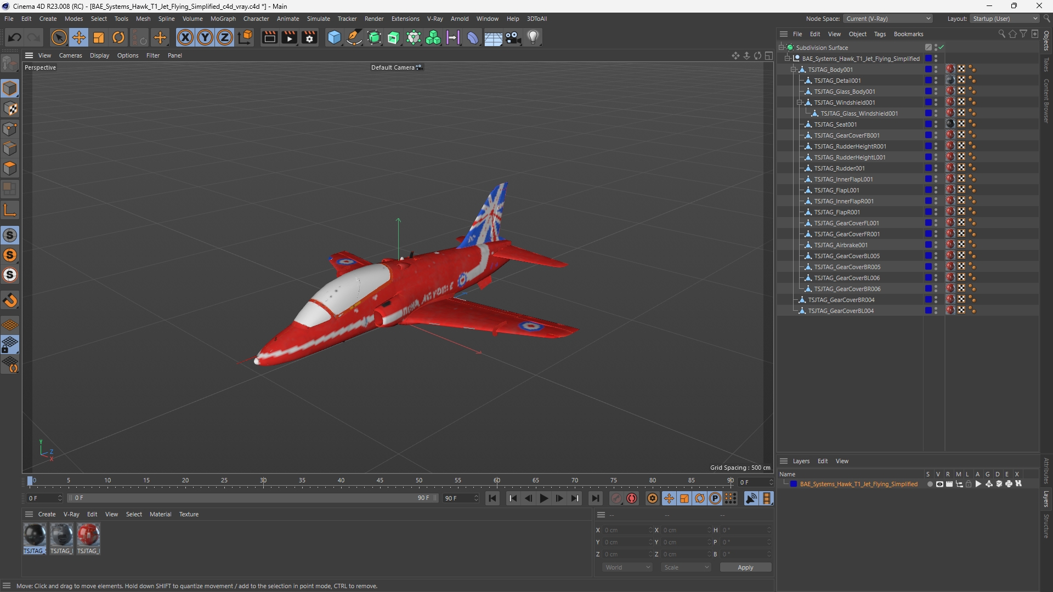The height and width of the screenshot is (592, 1053).
Task: Open the MoGraph menu
Action: [x=223, y=19]
